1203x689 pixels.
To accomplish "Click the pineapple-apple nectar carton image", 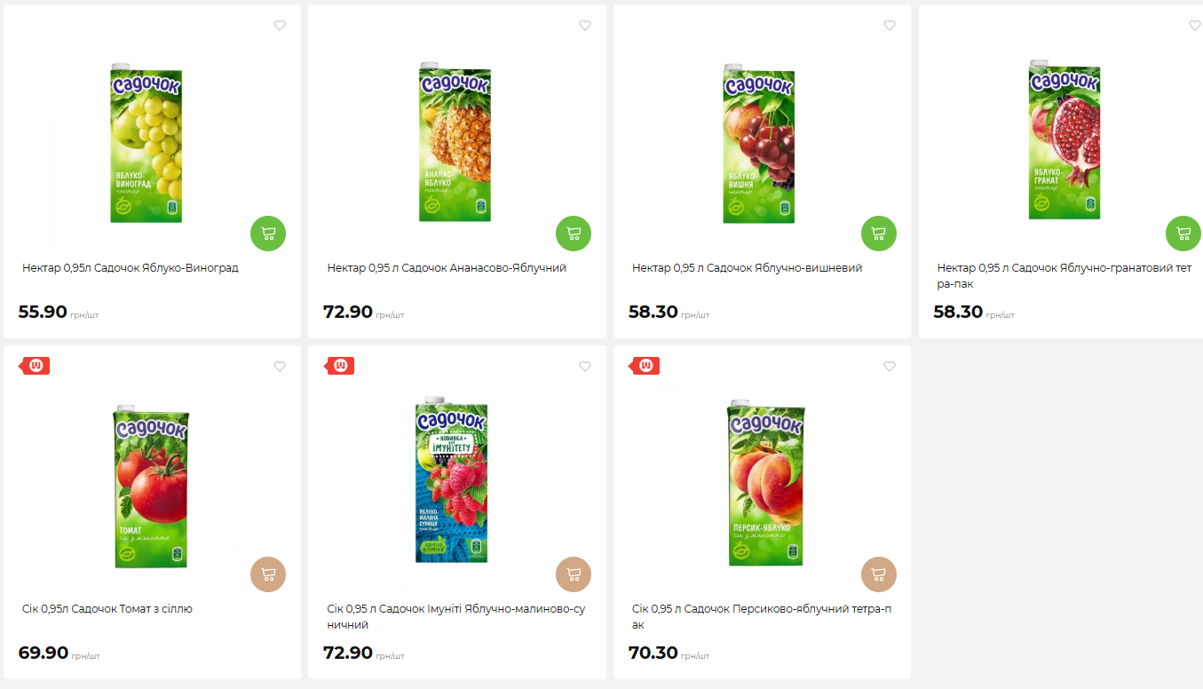I will click(455, 142).
